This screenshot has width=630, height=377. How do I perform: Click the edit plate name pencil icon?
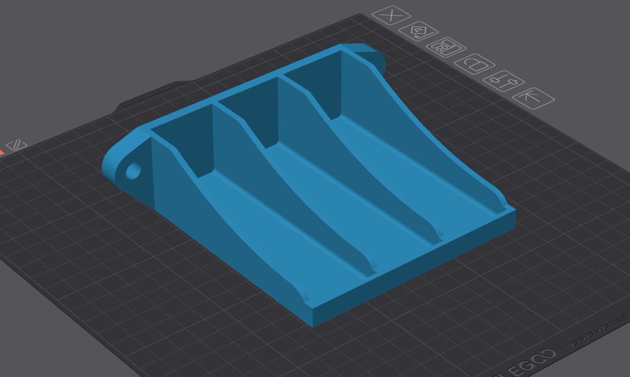point(17,145)
